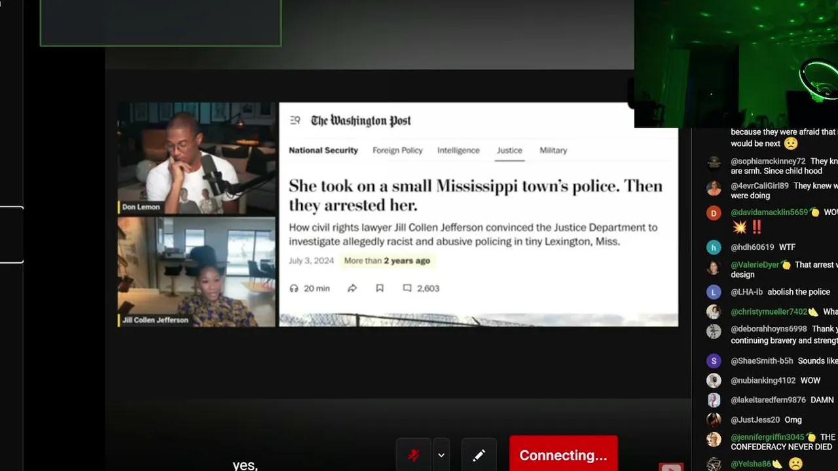Click the red Connecting... button
This screenshot has width=838, height=471.
tap(563, 455)
